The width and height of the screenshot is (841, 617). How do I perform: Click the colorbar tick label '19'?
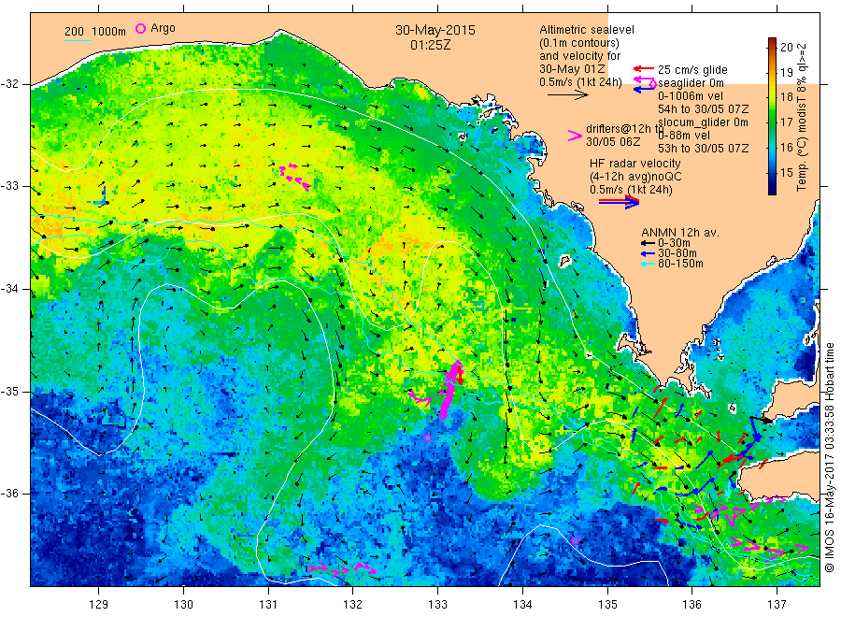786,72
